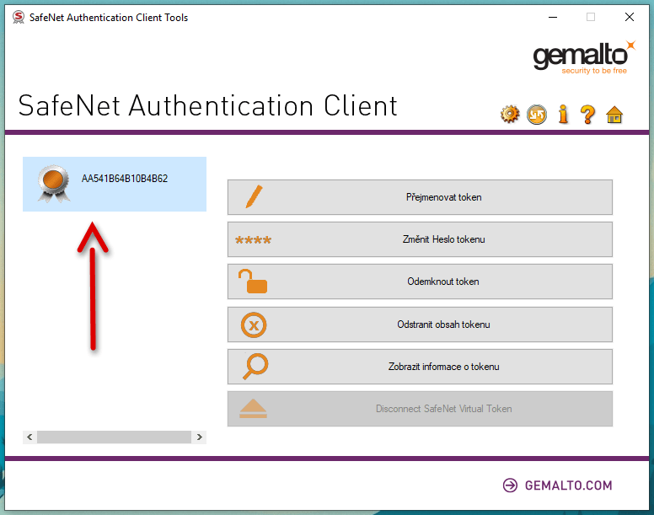This screenshot has width=654, height=515.
Task: Click Odstranit obsah tokenu button
Action: (x=420, y=325)
